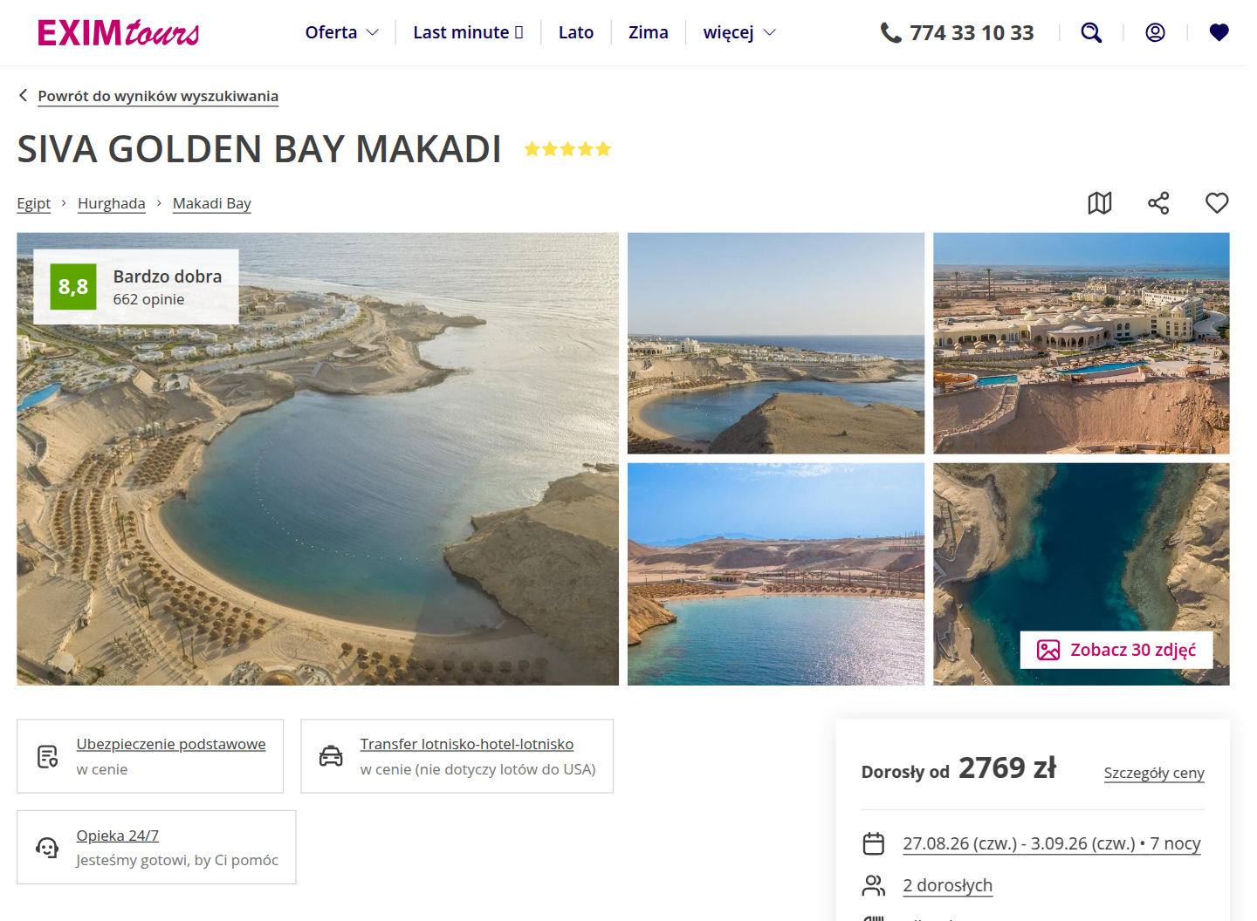Open Szczegóły ceny link

1154,773
